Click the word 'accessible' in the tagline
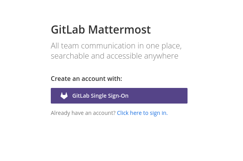This screenshot has height=161, width=243. (x=124, y=56)
